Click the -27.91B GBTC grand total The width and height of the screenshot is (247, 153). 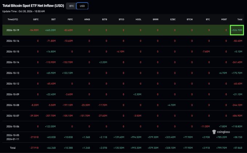coord(35,148)
